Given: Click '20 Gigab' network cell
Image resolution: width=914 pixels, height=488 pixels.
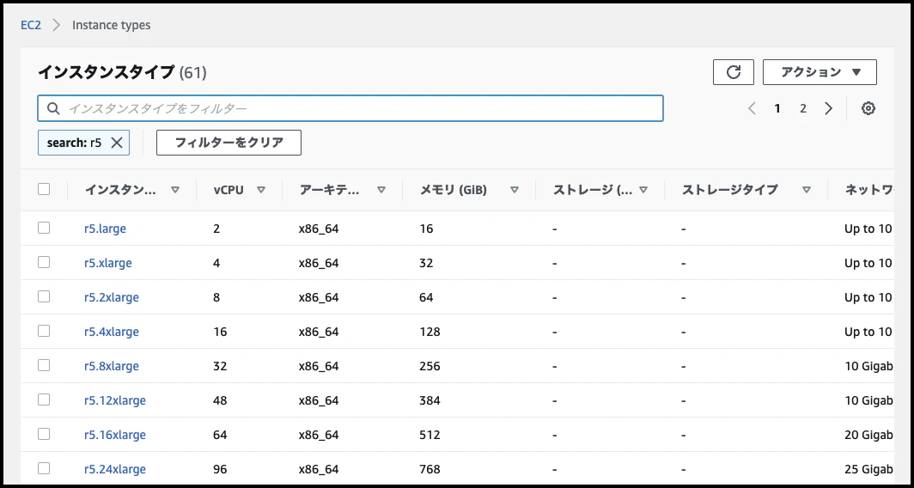Looking at the screenshot, I should click(868, 435).
